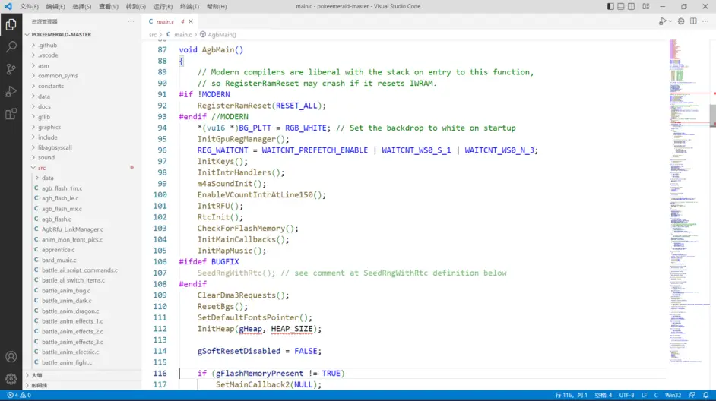The width and height of the screenshot is (716, 401).
Task: Open the run button dropdown arrow
Action: (670, 21)
